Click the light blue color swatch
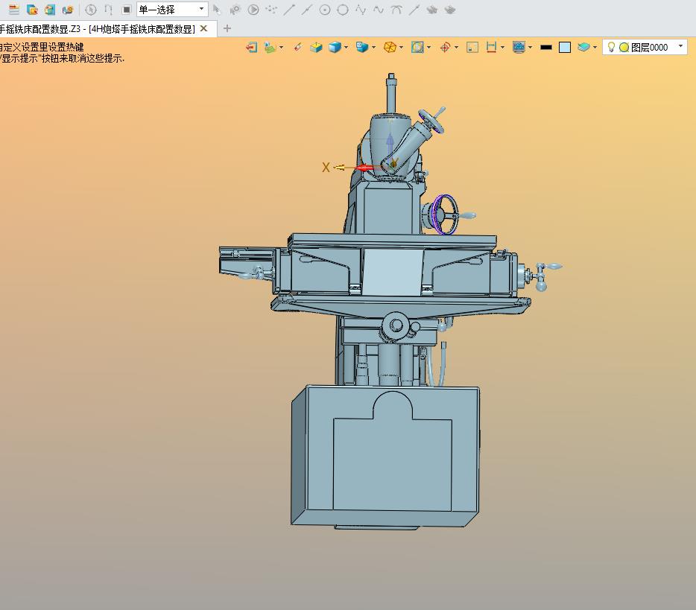The image size is (696, 610). 565,47
